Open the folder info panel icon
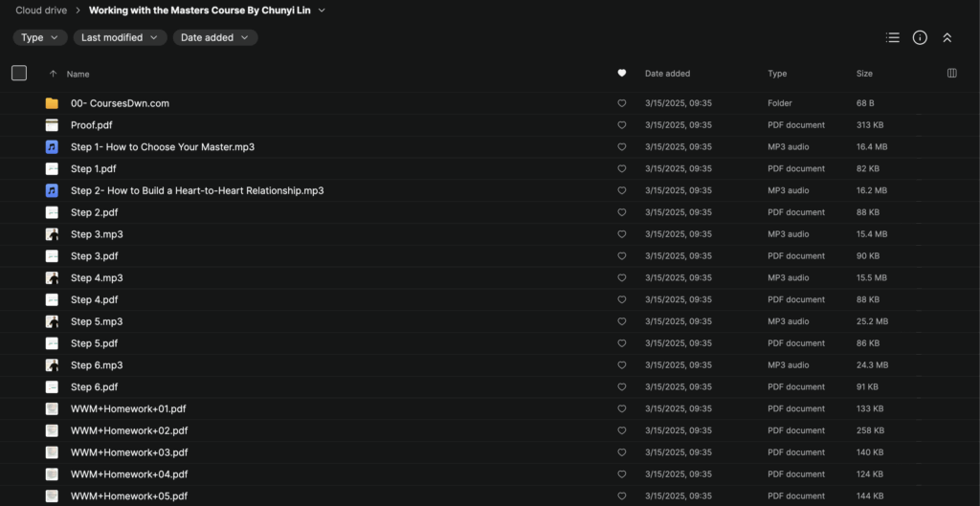Viewport: 980px width, 506px height. 920,37
